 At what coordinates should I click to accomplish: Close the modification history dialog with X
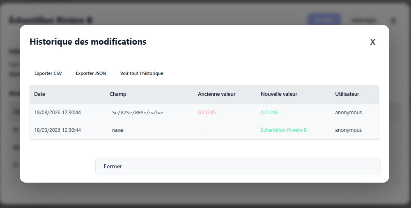(x=373, y=42)
